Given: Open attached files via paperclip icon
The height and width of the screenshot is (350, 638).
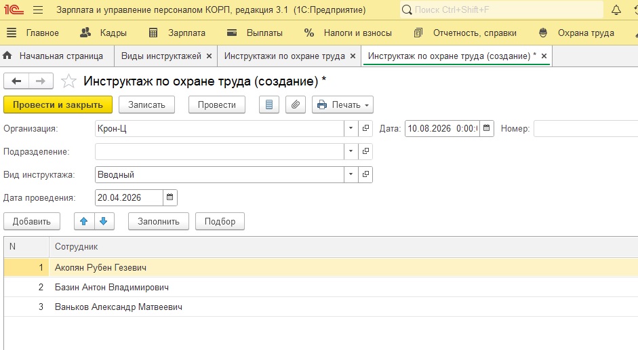Looking at the screenshot, I should [296, 104].
